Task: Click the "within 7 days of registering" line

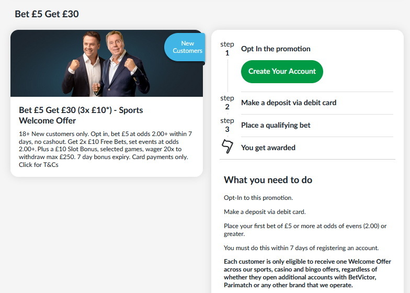Action: (301, 248)
